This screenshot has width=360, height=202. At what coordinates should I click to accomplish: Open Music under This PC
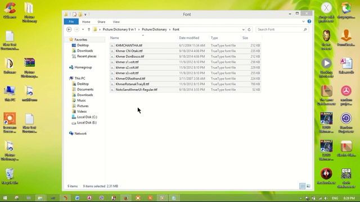click(x=81, y=100)
